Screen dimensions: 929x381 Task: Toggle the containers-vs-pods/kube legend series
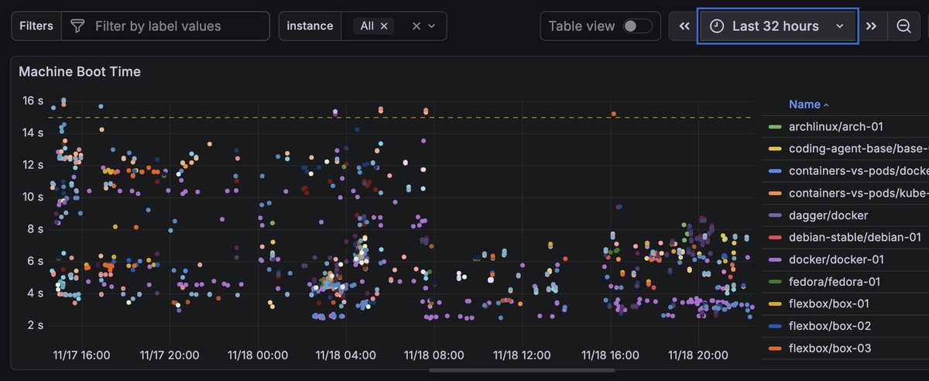(x=858, y=193)
